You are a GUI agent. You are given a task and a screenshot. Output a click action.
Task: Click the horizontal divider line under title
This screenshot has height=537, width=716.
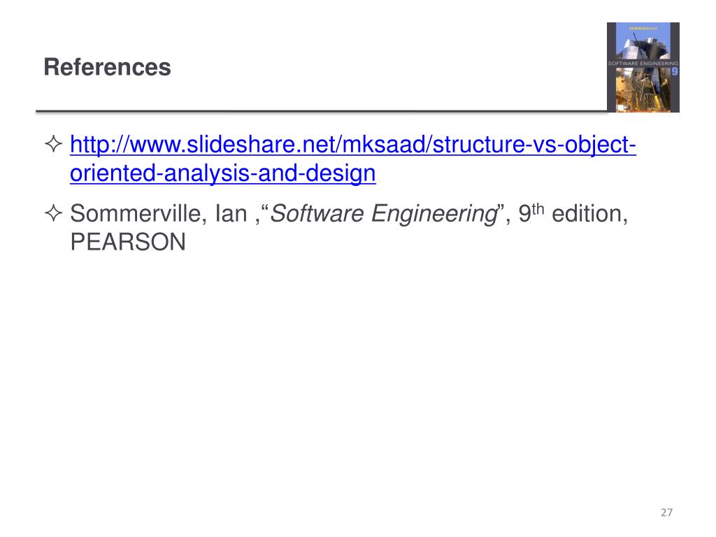(322, 111)
